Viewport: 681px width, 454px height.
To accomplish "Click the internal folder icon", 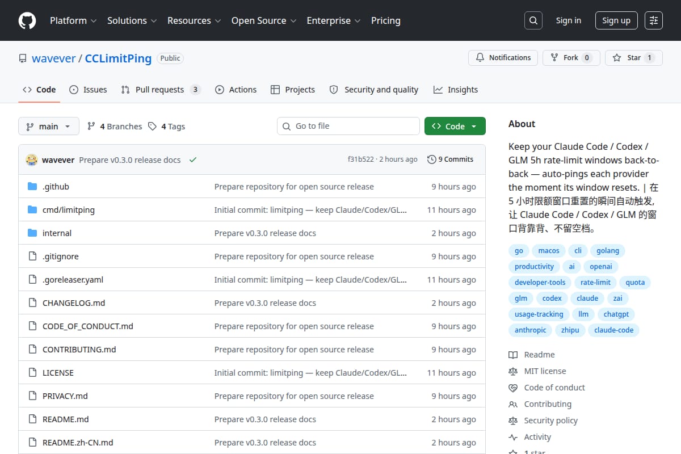I will click(x=32, y=233).
